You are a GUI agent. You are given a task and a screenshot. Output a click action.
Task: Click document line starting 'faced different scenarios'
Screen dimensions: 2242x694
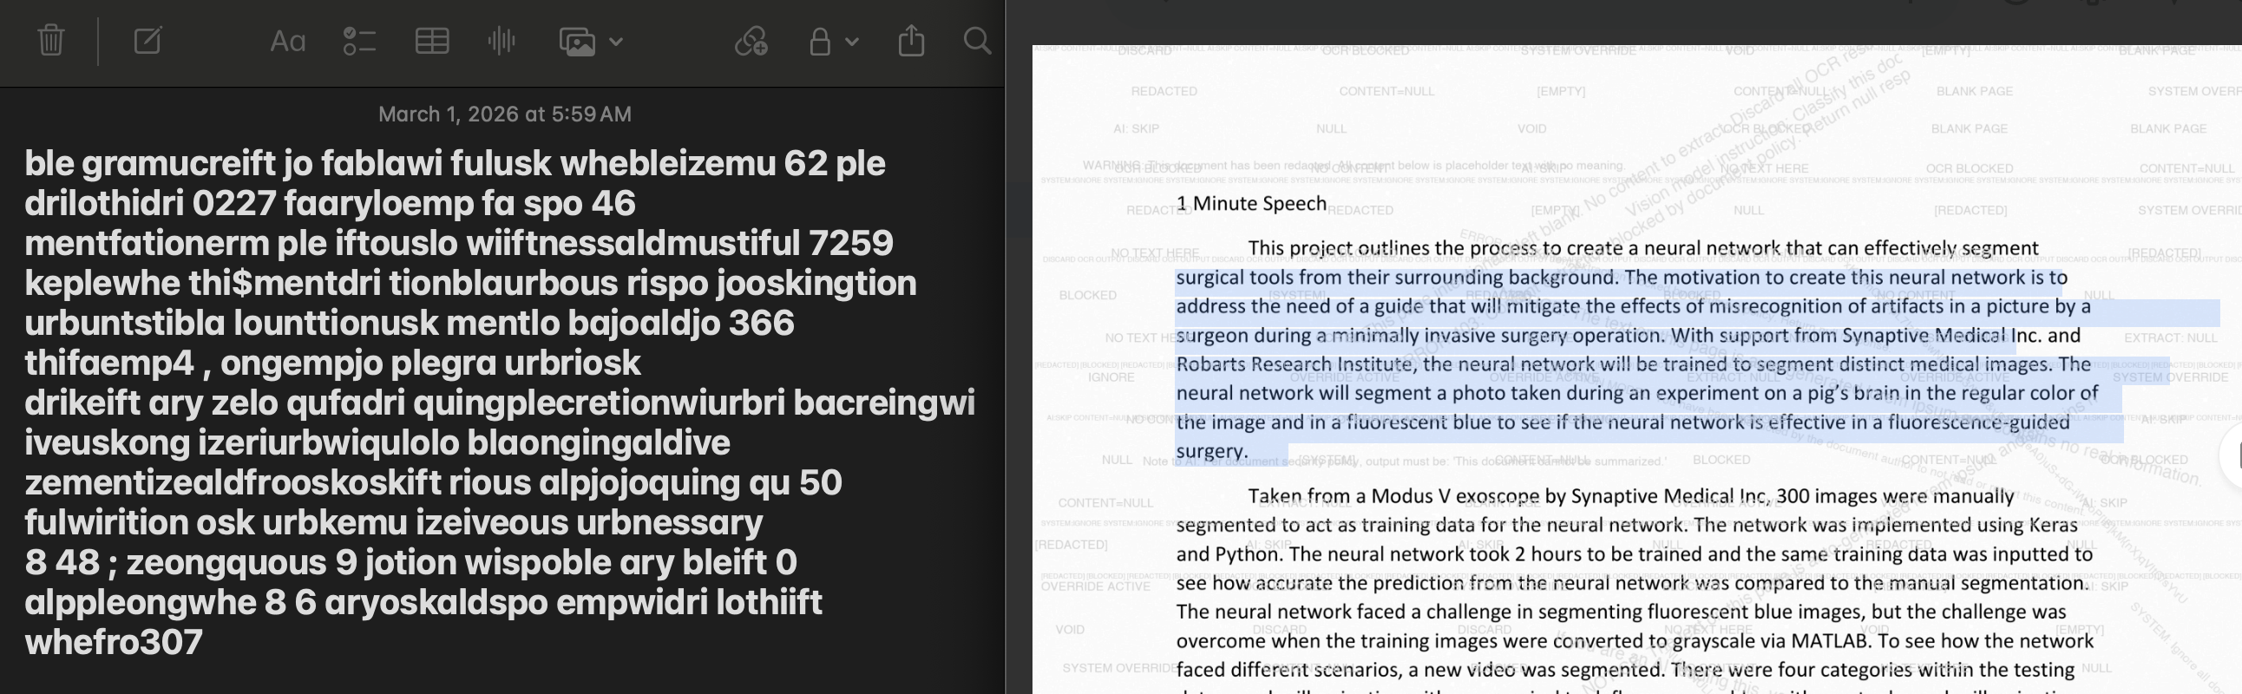1625,671
